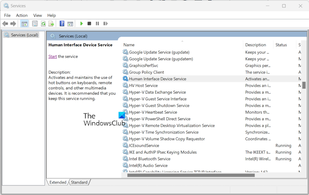Select Hyper-V Guest Shutdown Service
The image size is (309, 195).
(x=159, y=106)
